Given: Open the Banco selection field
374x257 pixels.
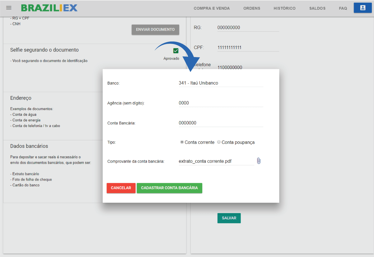Looking at the screenshot, I should tap(221, 83).
